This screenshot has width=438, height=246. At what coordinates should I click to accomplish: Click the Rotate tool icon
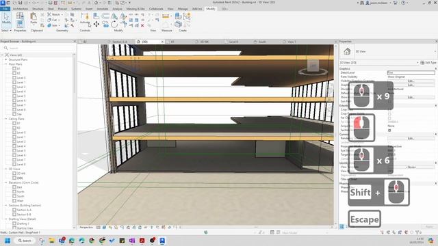click(114, 25)
